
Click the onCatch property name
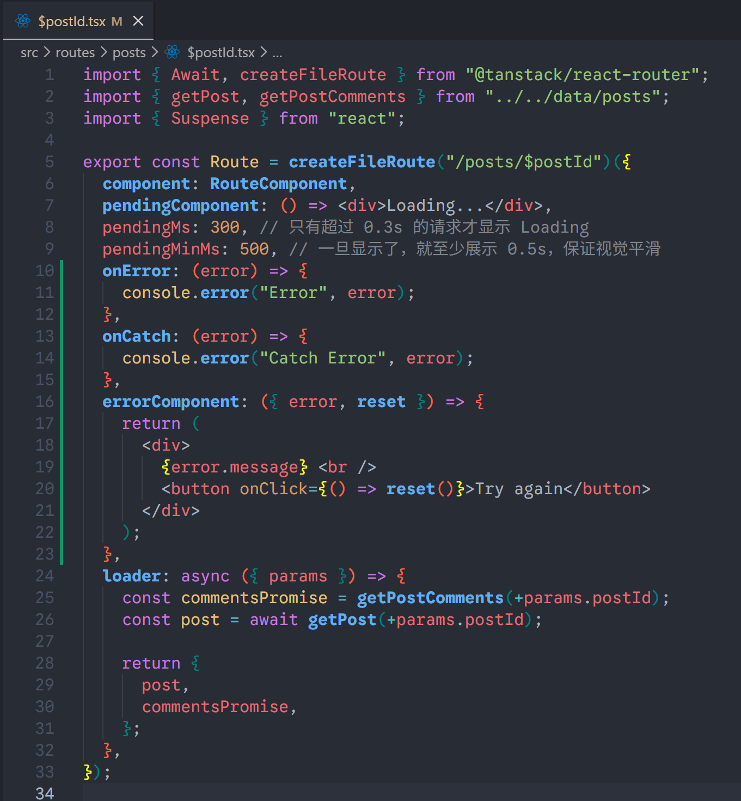point(137,336)
